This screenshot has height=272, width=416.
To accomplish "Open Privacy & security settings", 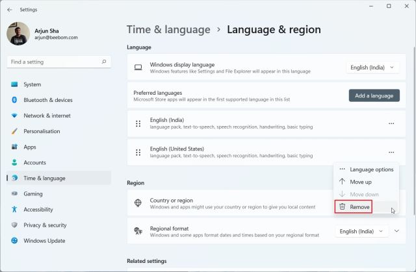I will (x=59, y=225).
